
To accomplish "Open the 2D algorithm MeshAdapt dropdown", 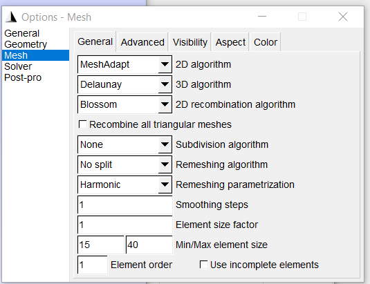I will pyautogui.click(x=124, y=64).
